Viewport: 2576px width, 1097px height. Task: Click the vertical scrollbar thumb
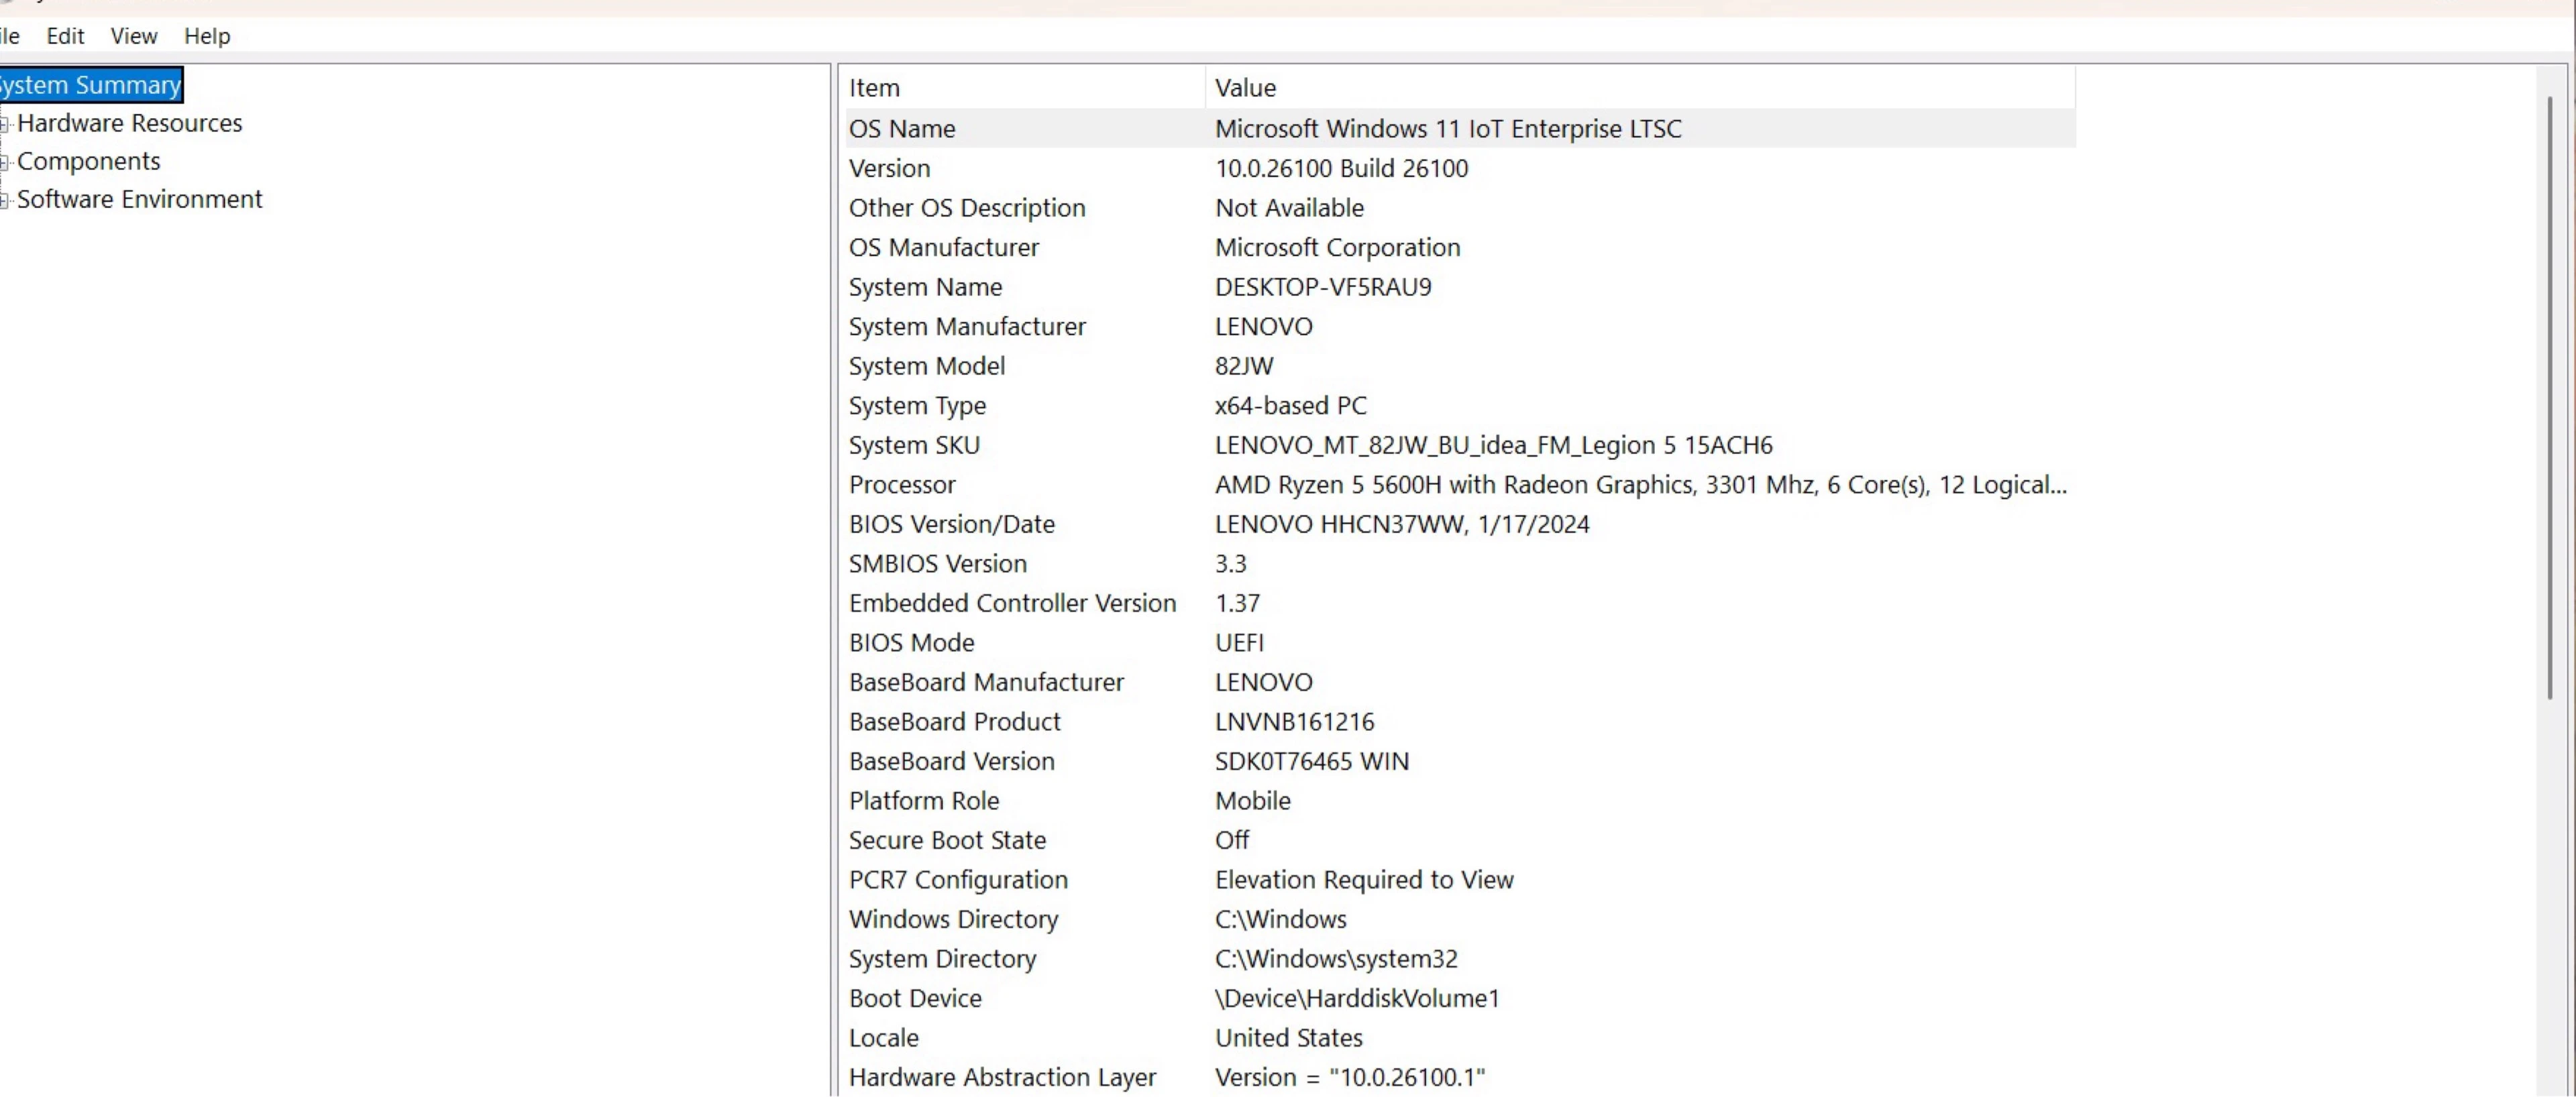tap(2550, 398)
